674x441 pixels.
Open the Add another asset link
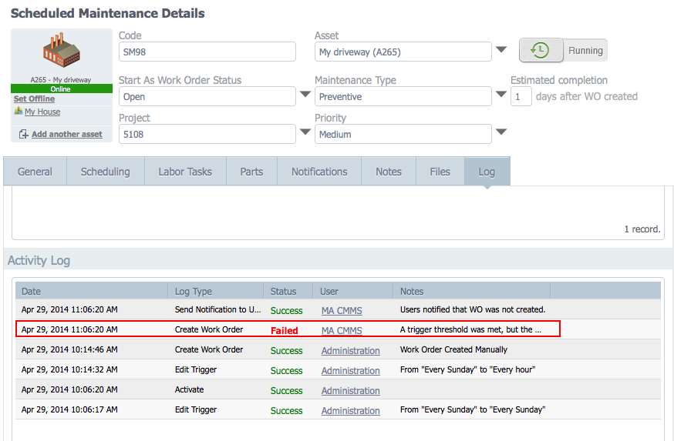point(67,134)
